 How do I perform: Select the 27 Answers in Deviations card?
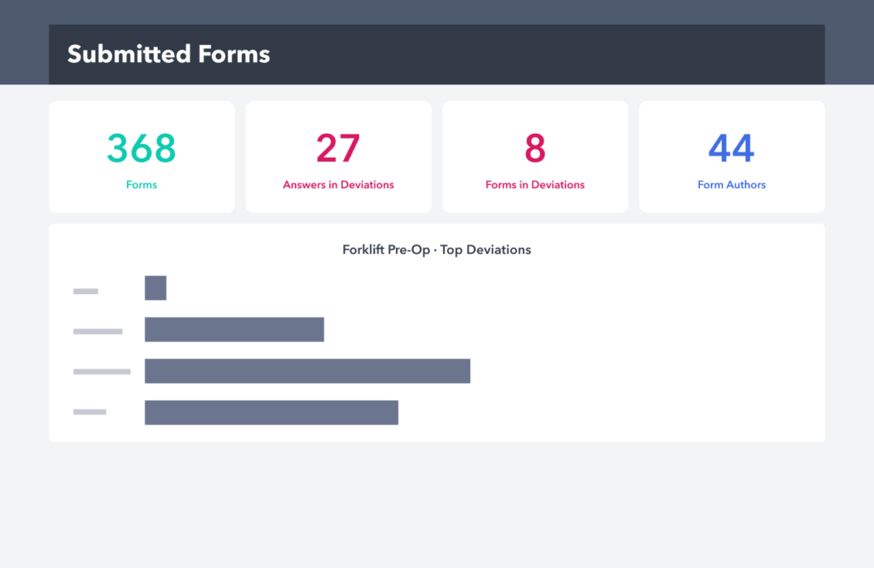point(338,156)
